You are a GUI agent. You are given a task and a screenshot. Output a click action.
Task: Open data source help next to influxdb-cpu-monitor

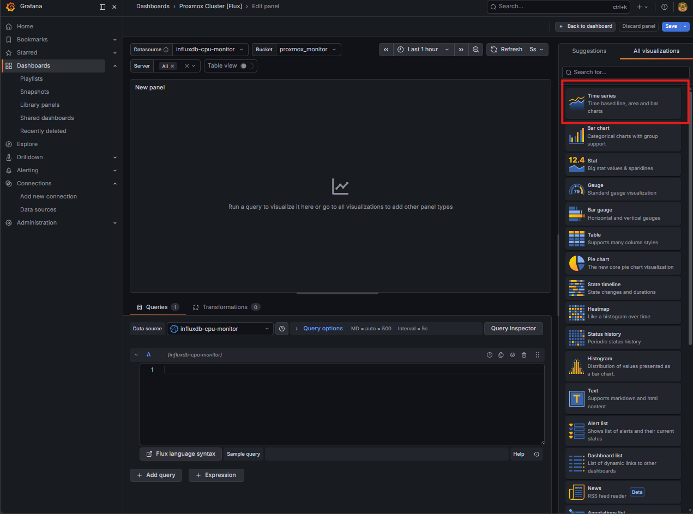(x=282, y=329)
